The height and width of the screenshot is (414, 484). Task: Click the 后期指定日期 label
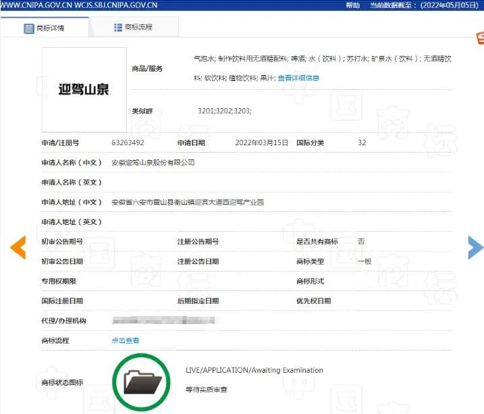click(198, 301)
